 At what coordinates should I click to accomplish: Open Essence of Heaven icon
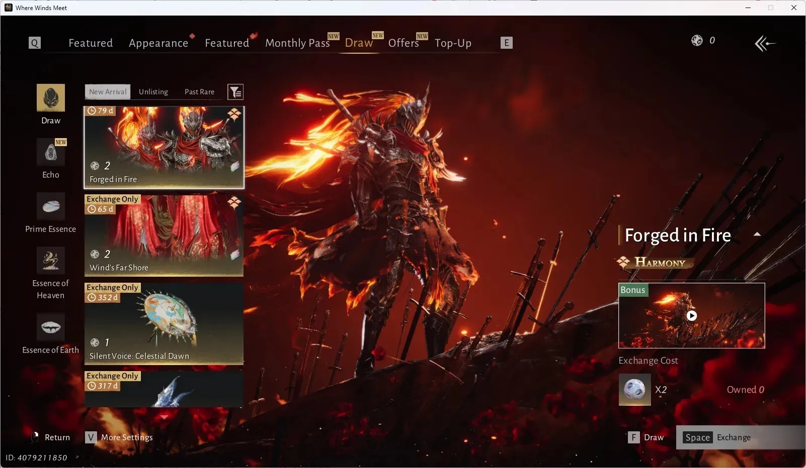click(x=51, y=261)
